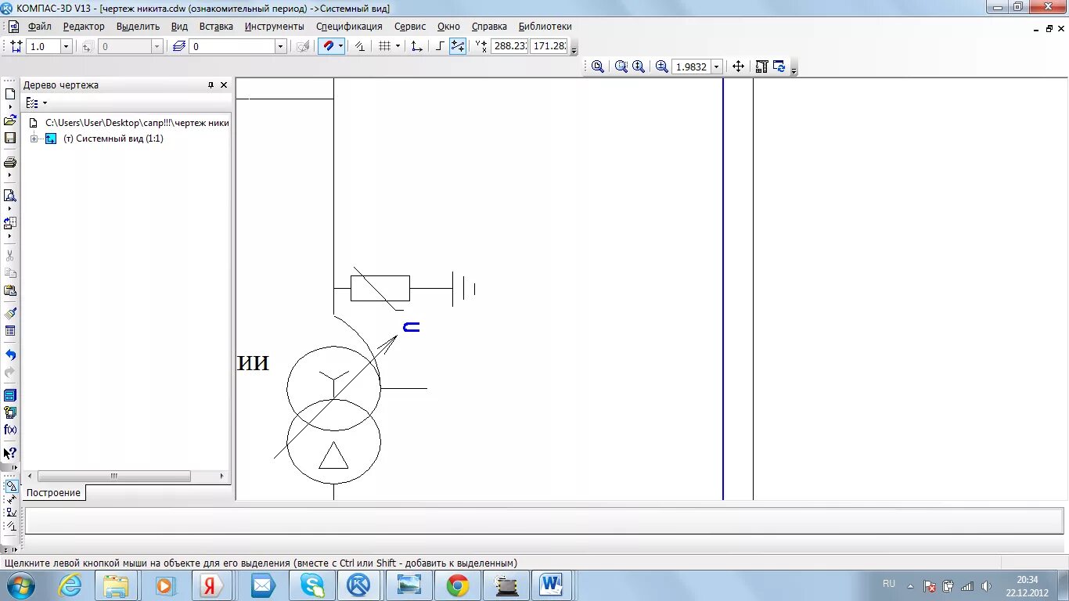The image size is (1069, 601).
Task: Toggle the grid display button
Action: (x=384, y=46)
